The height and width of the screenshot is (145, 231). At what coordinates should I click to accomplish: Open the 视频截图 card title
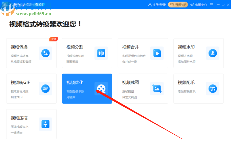pyautogui.click(x=130, y=82)
